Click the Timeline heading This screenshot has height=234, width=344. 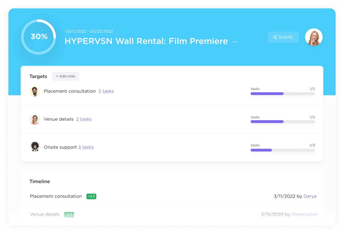tap(40, 181)
